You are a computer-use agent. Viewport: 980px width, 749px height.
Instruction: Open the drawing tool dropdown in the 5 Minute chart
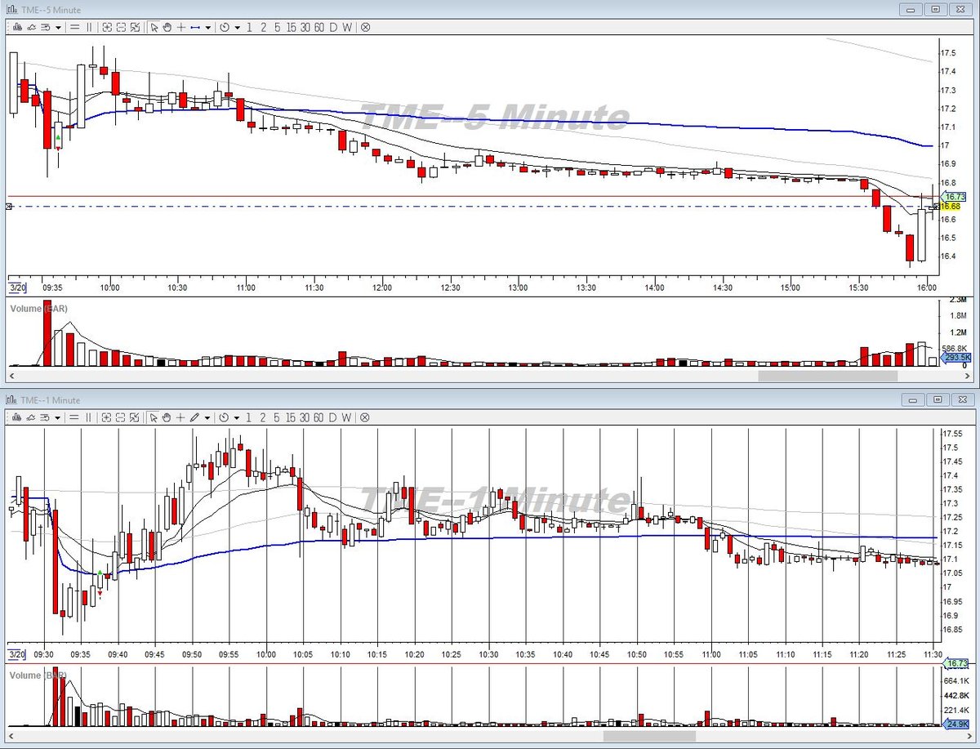[x=208, y=27]
